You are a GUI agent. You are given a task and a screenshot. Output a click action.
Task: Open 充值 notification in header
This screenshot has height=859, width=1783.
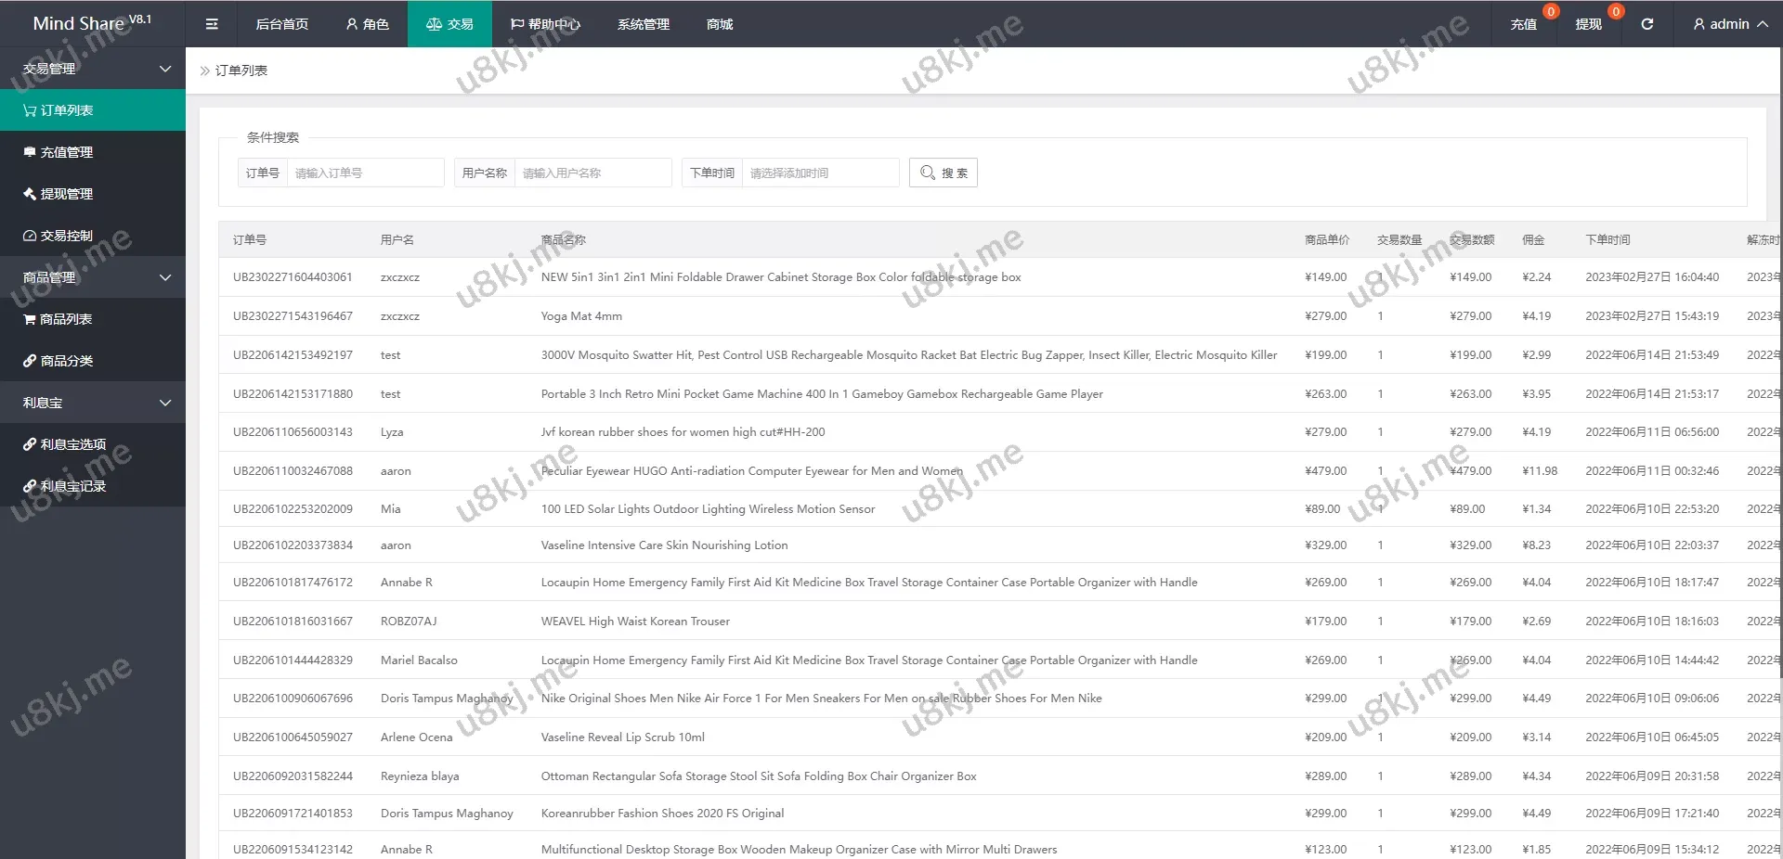[1523, 24]
